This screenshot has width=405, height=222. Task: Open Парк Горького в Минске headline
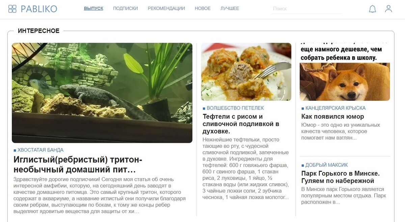[341, 177]
